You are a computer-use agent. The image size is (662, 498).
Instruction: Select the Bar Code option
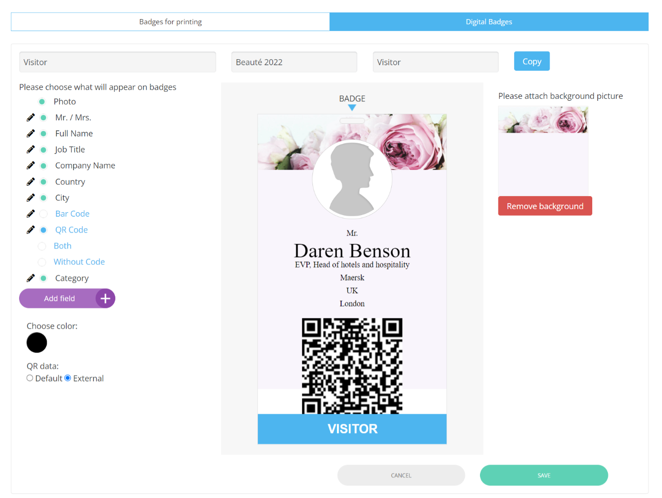click(44, 214)
